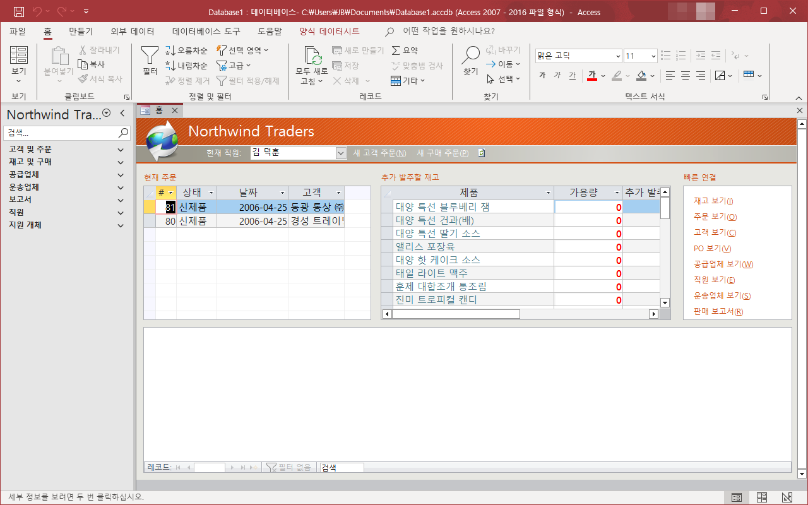Click the record navigator 검색 box
The image size is (808, 505).
pyautogui.click(x=342, y=468)
